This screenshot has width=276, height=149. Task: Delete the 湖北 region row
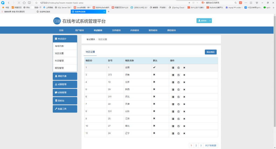click(184, 126)
